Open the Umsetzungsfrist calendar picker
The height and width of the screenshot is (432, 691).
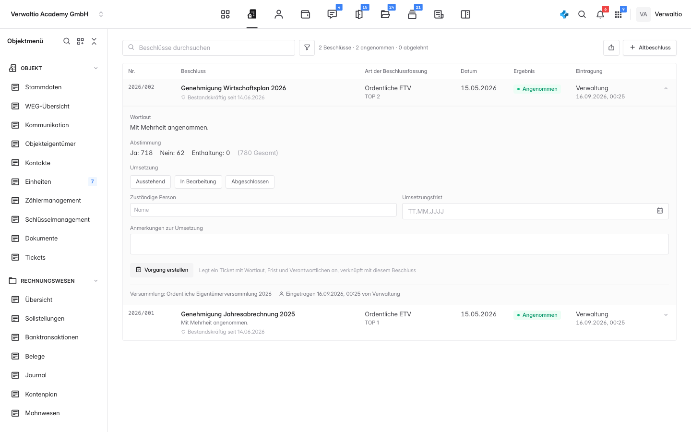660,211
